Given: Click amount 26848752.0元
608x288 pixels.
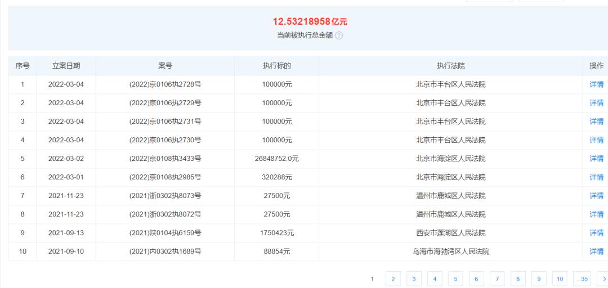Looking at the screenshot, I should coord(277,159).
